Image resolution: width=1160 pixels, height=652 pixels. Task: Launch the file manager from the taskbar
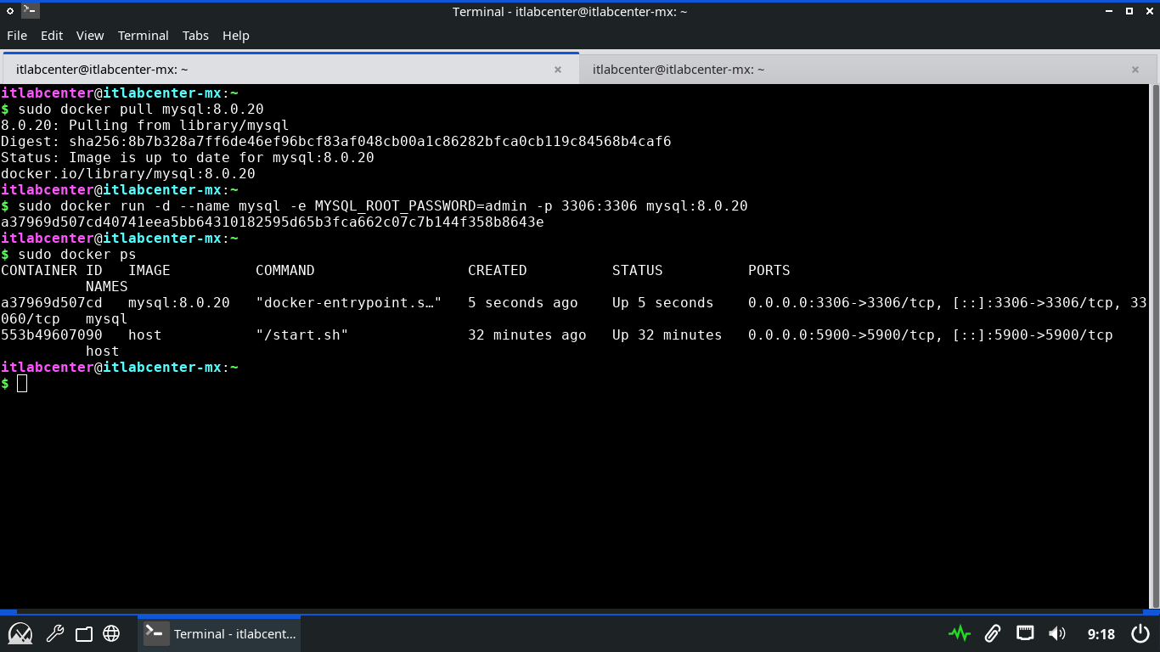click(x=83, y=633)
